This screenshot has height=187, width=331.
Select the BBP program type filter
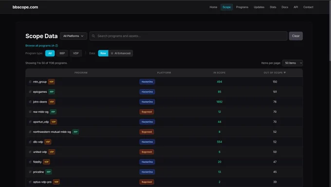62,53
